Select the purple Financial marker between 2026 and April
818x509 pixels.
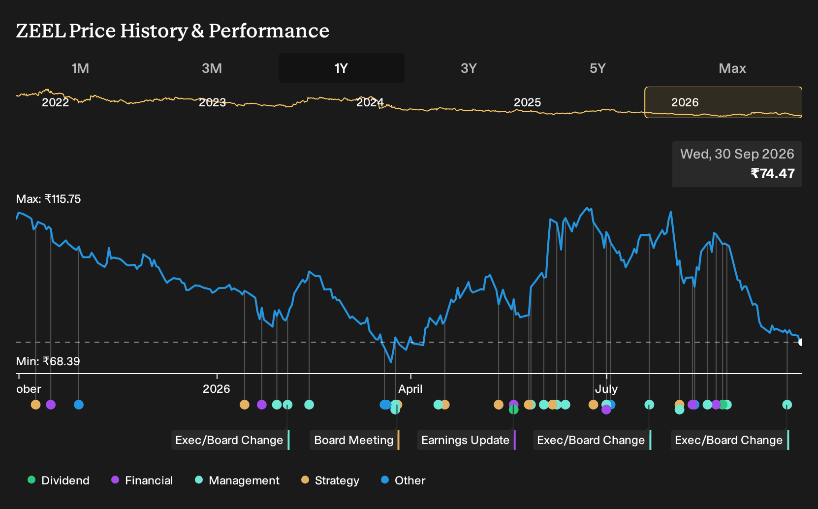click(x=262, y=405)
